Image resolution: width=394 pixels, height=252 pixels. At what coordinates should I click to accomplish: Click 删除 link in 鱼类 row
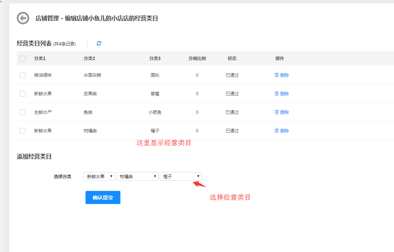[284, 112]
